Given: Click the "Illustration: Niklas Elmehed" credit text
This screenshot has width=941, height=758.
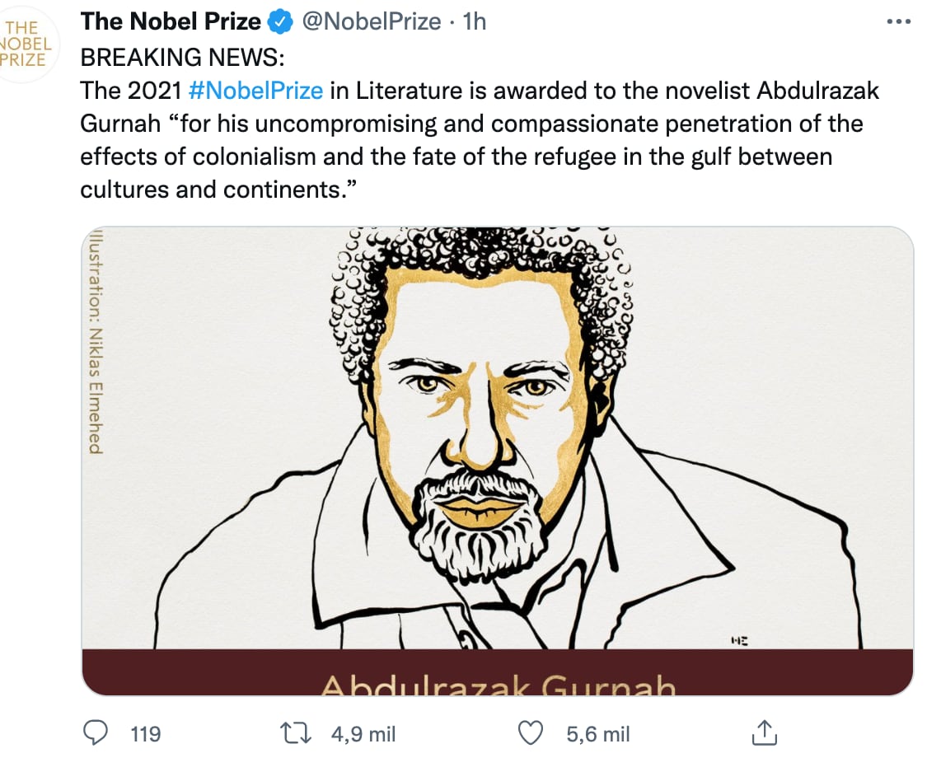Looking at the screenshot, I should (x=96, y=340).
